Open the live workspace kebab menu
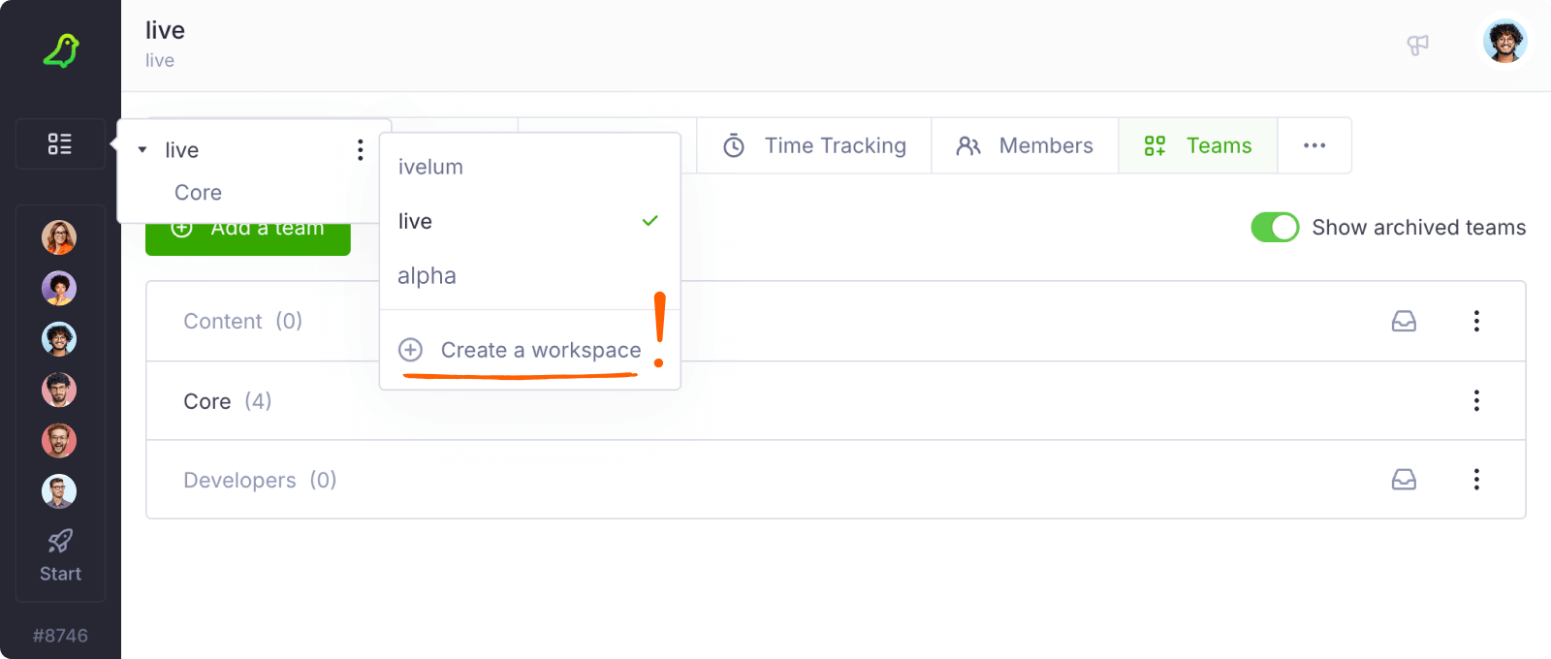Image resolution: width=1551 pixels, height=659 pixels. [361, 149]
